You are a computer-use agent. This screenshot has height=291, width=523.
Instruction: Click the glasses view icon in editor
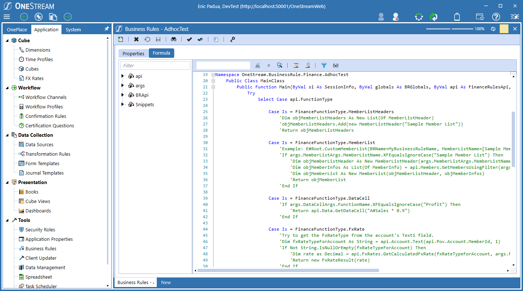pos(336,65)
